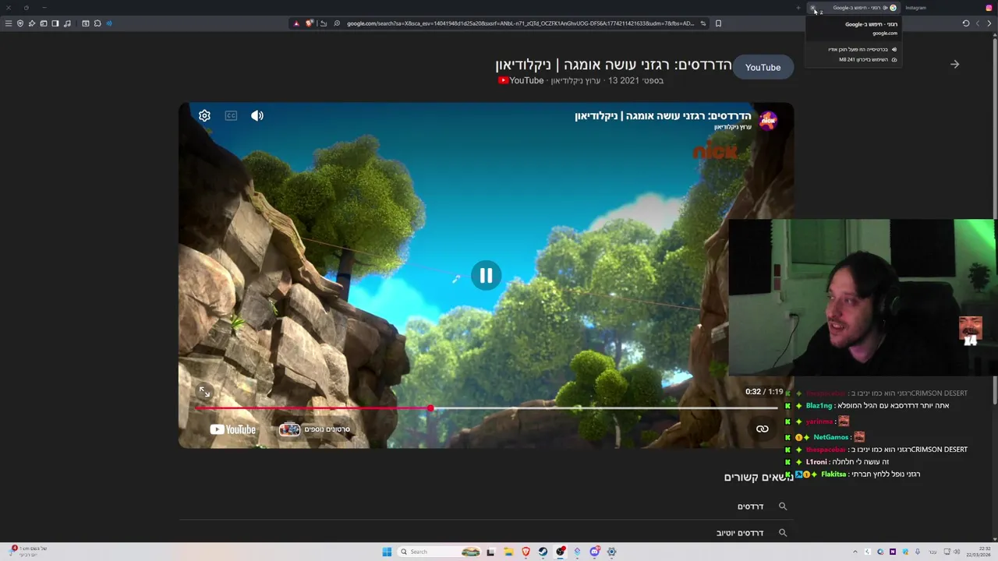This screenshot has height=561, width=998.
Task: Open browser hamburger menu
Action: point(9,23)
